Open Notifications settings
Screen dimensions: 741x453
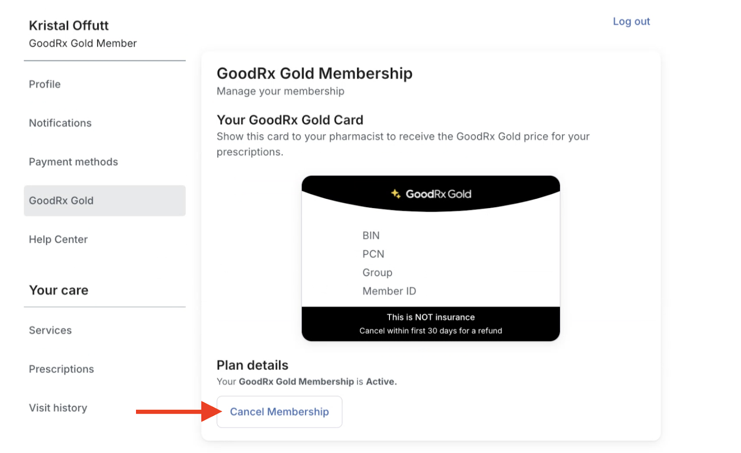(60, 123)
